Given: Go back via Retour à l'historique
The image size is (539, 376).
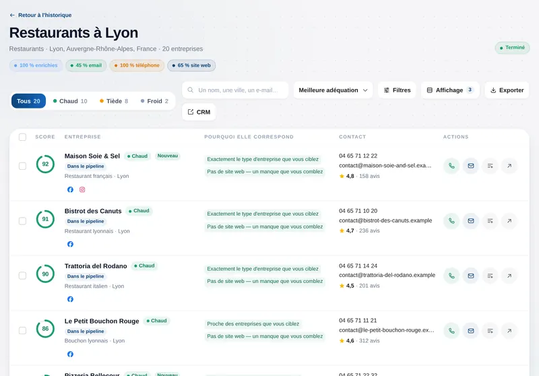Looking at the screenshot, I should click(x=40, y=15).
